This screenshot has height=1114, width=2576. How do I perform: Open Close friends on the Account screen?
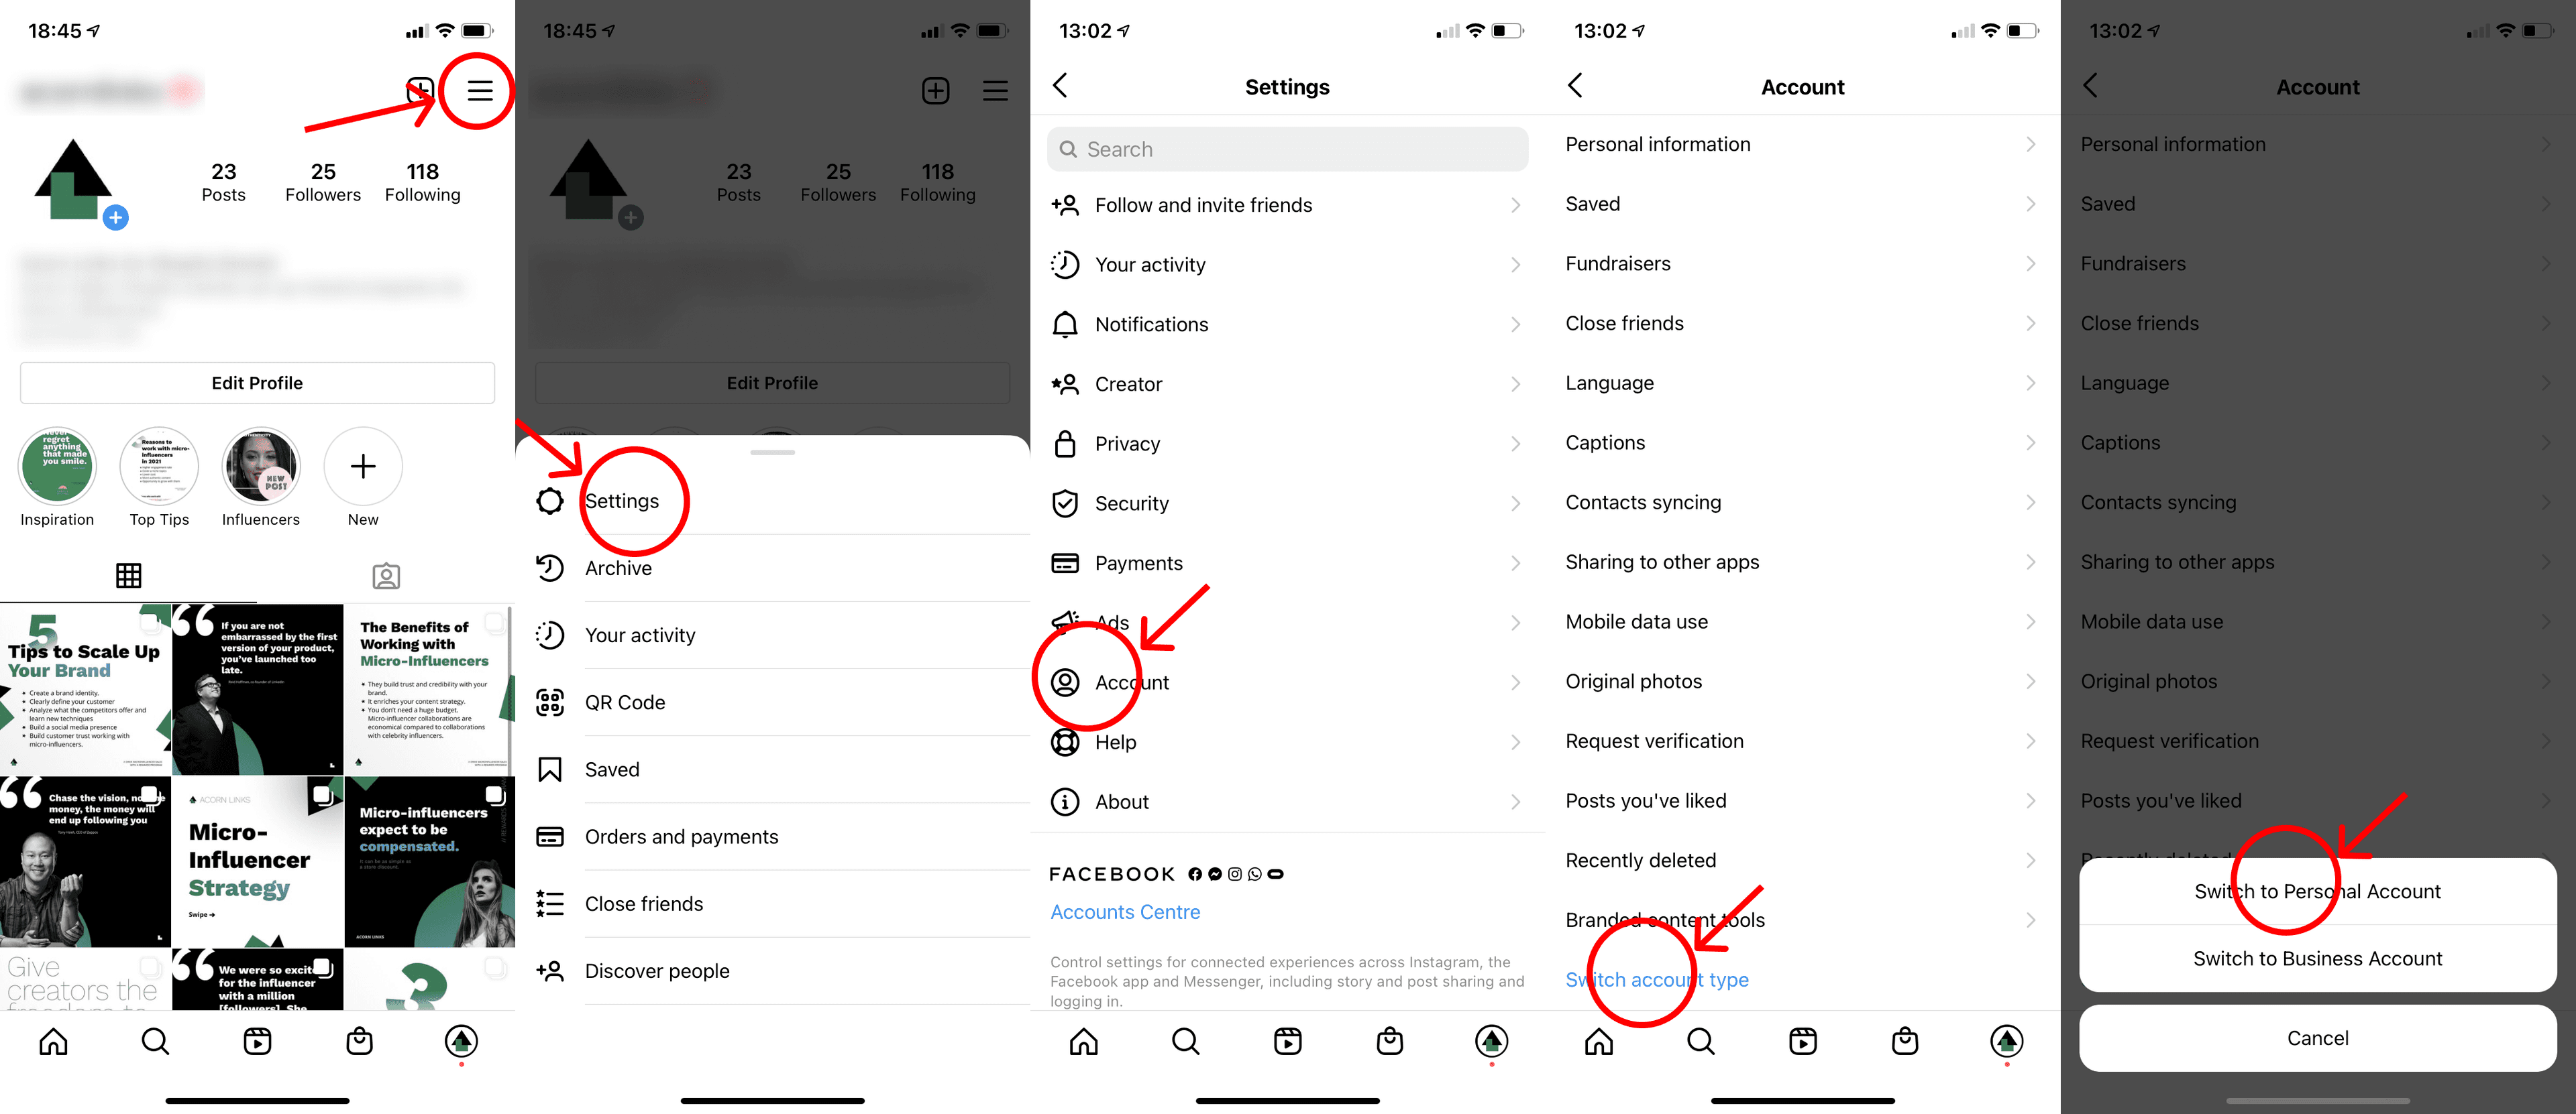[1802, 322]
